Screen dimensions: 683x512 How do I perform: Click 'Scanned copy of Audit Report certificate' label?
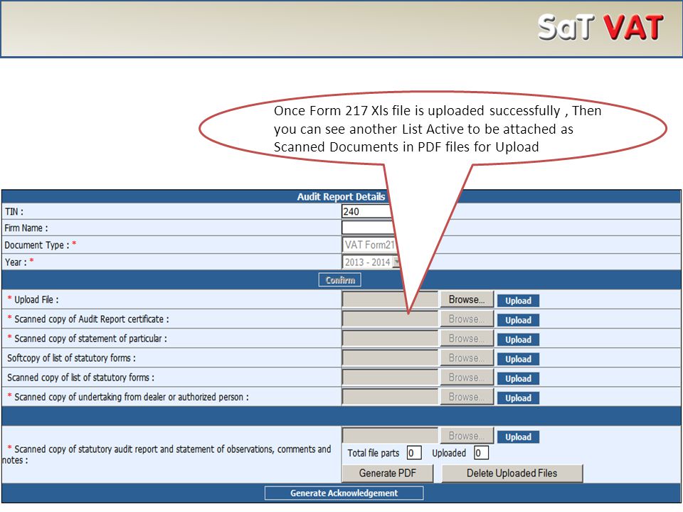[92, 319]
